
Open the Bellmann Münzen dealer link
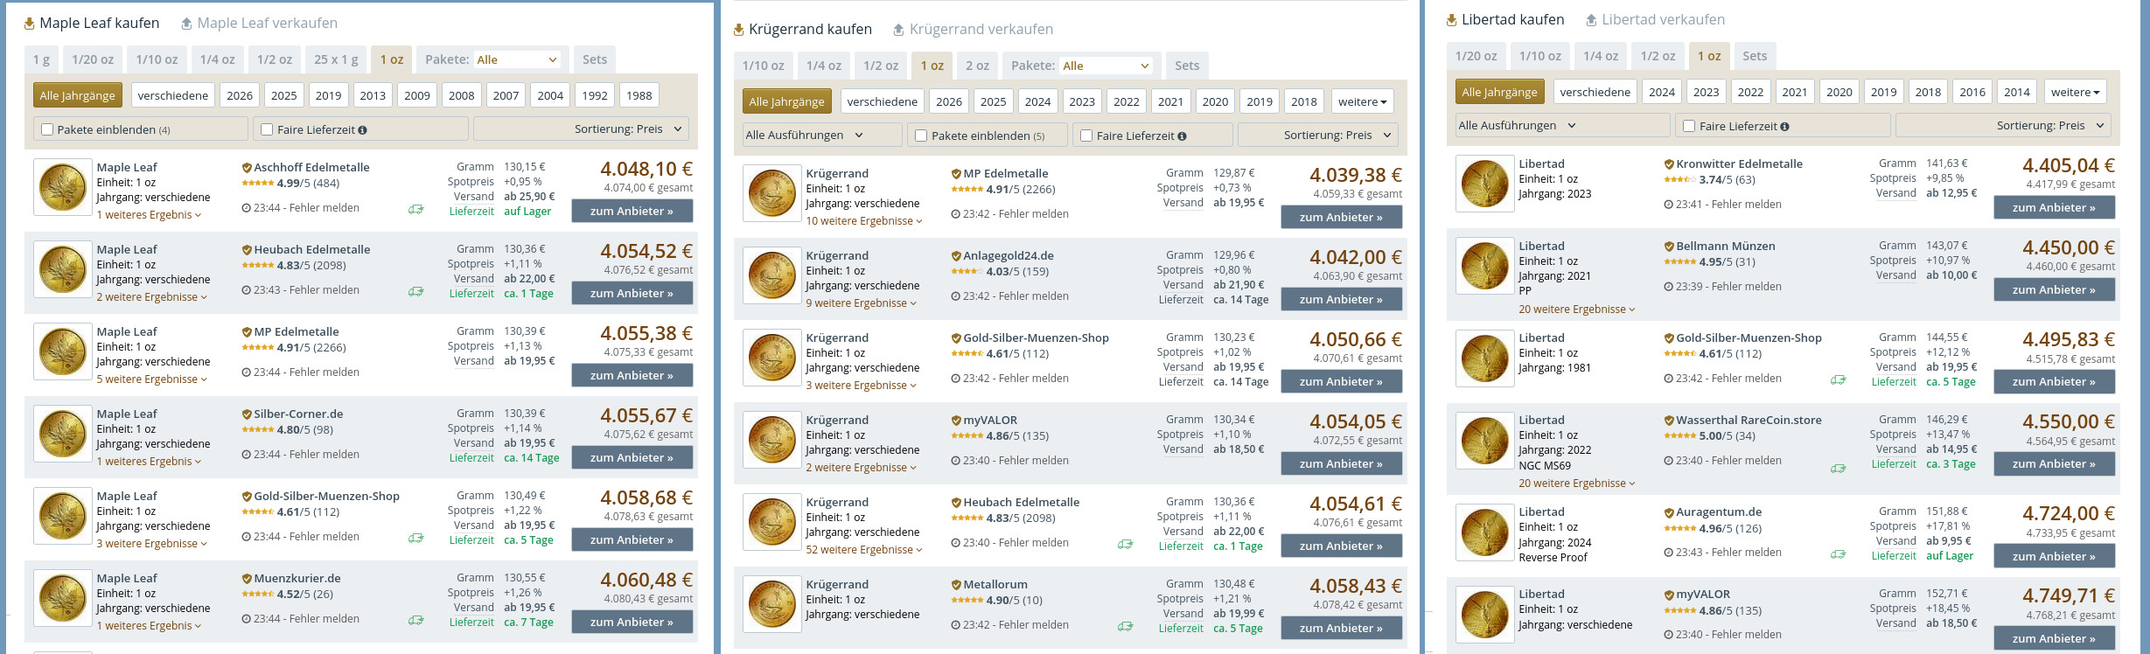coord(1726,247)
